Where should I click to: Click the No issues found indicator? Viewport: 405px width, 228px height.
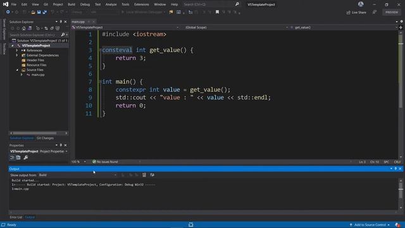tap(105, 162)
